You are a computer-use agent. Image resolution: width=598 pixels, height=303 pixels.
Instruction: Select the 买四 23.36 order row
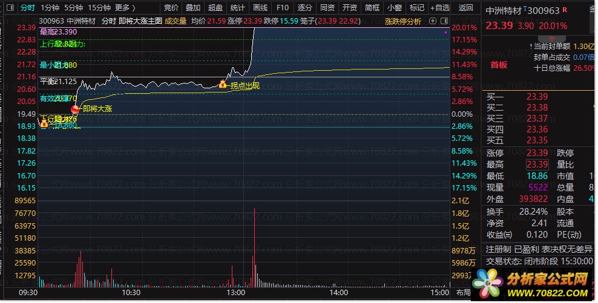517,129
